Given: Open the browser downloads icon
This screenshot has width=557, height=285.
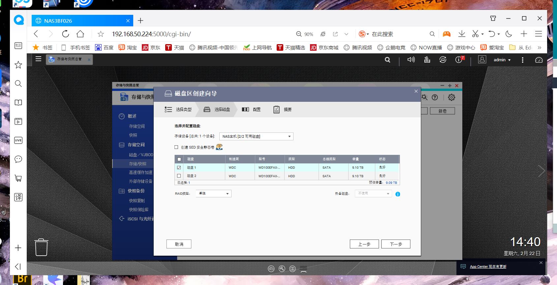Looking at the screenshot, I should pos(462,34).
